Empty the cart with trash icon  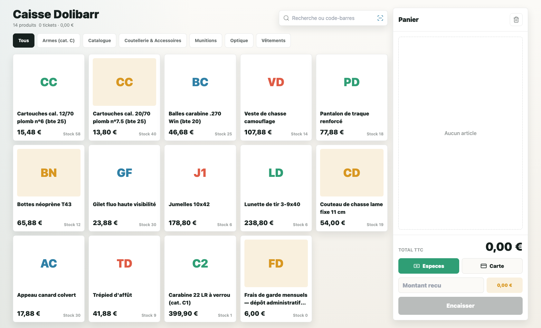pyautogui.click(x=516, y=20)
